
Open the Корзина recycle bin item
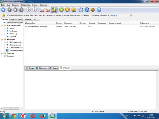pos(10,56)
